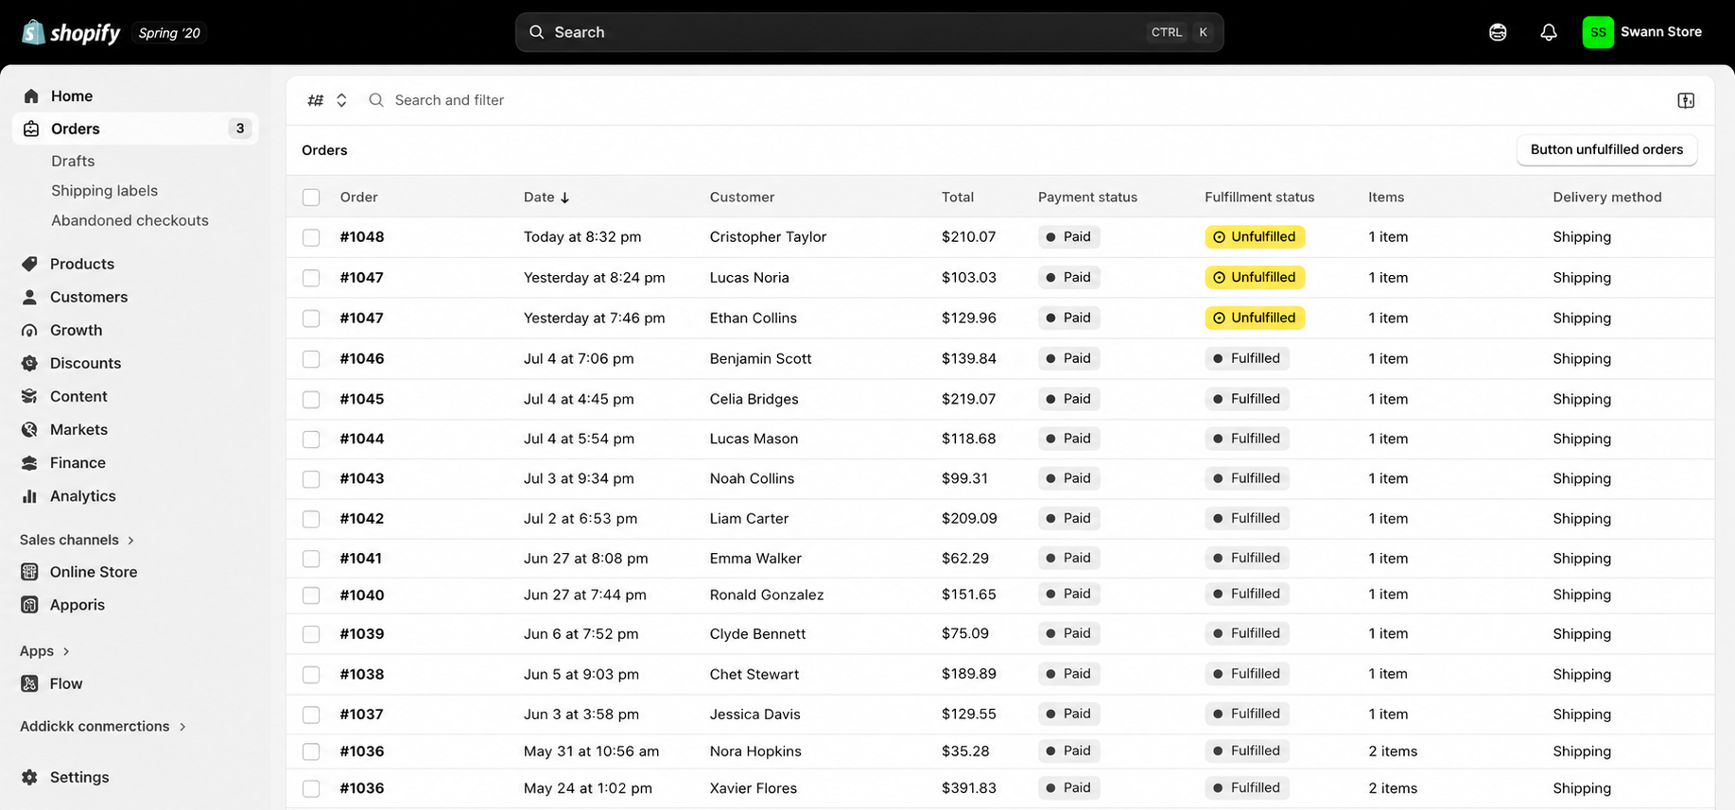Click the Customers person icon
The width and height of the screenshot is (1735, 810).
[30, 297]
